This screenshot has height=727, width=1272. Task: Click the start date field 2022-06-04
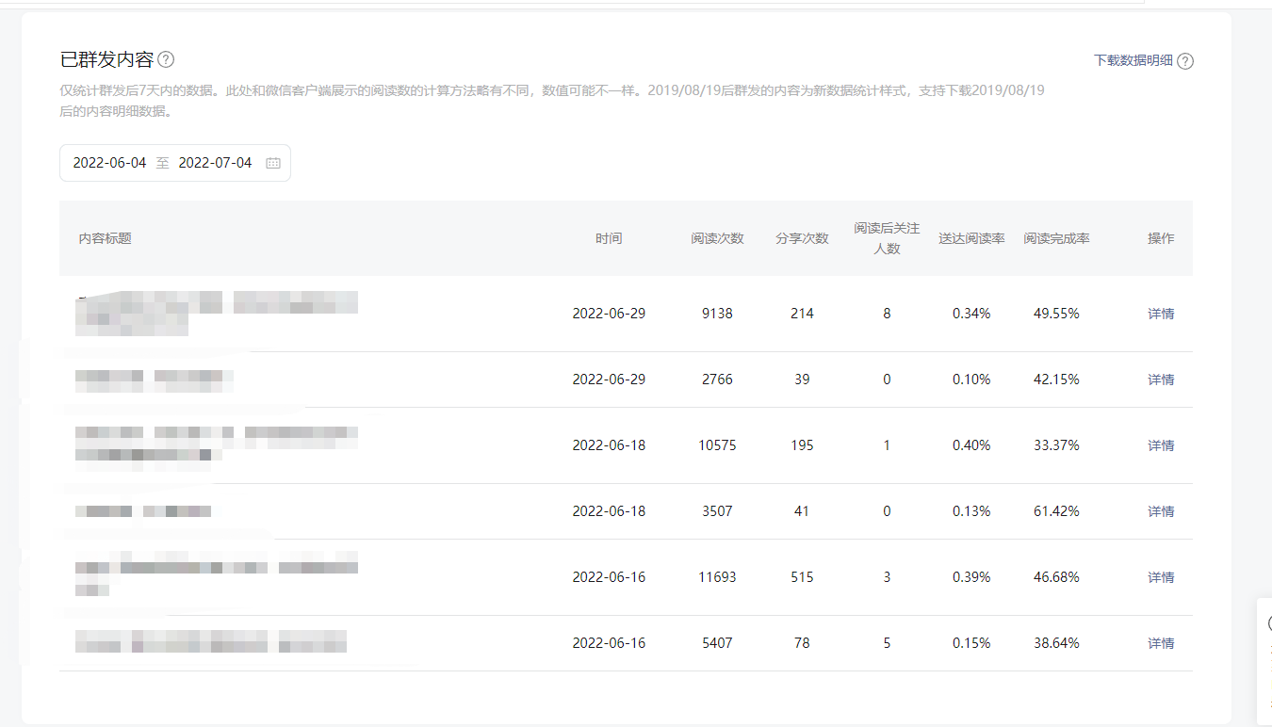pyautogui.click(x=109, y=163)
